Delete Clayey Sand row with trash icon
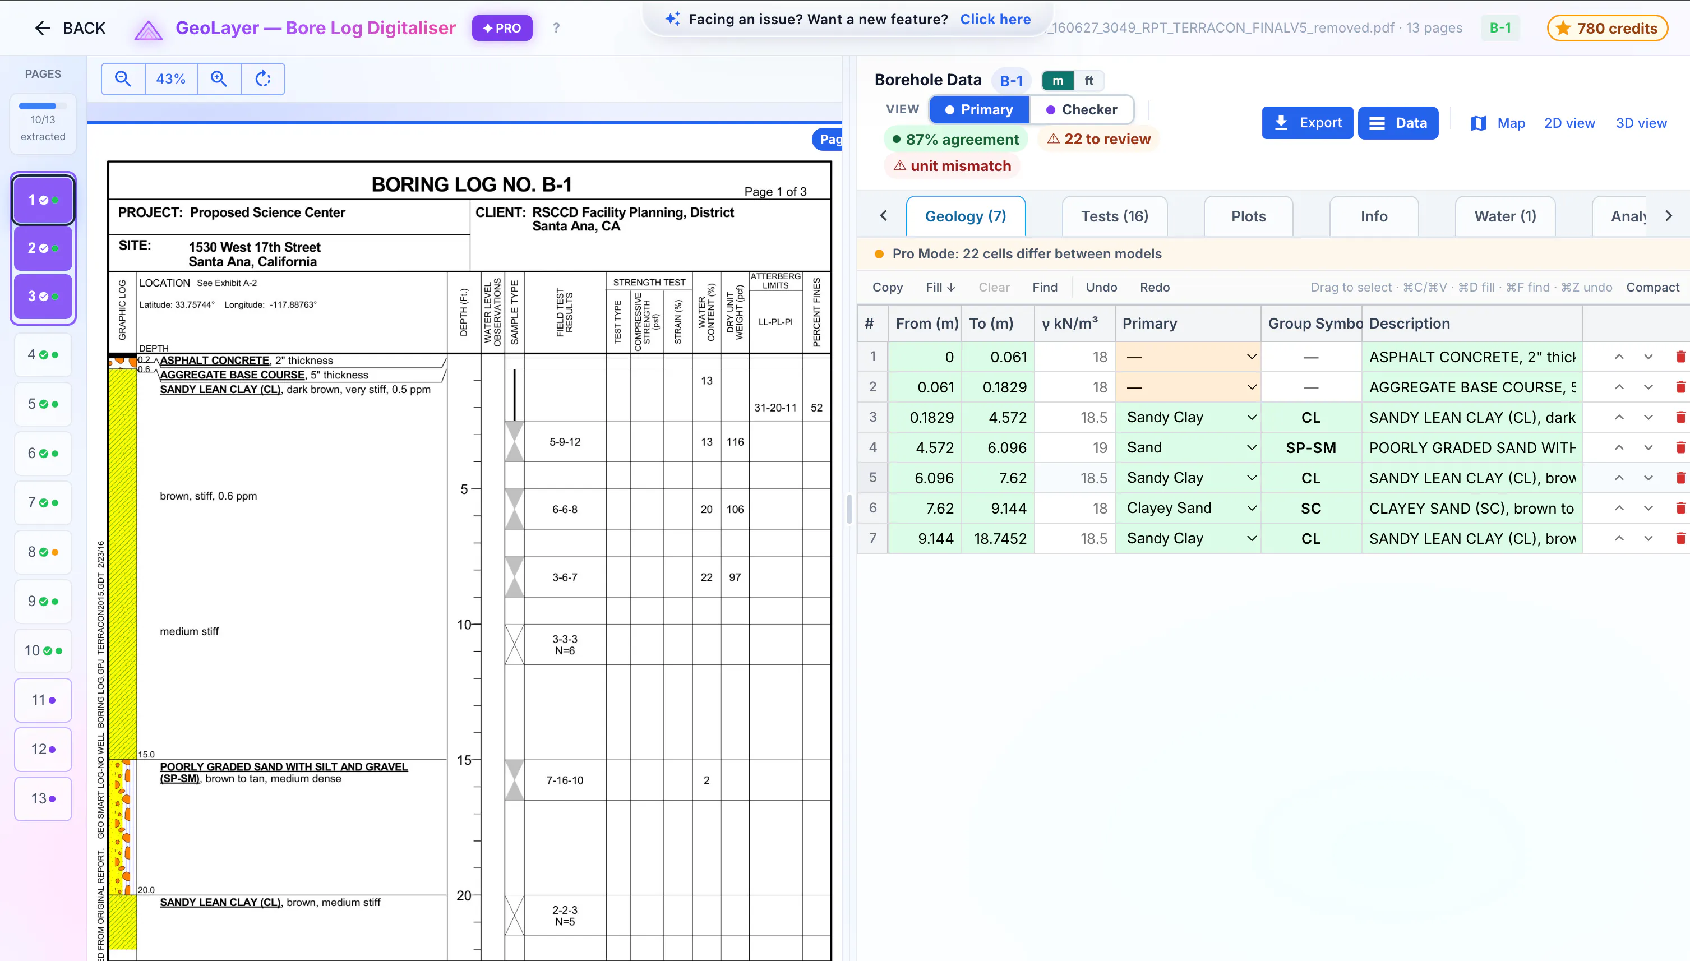The width and height of the screenshot is (1690, 961). (1680, 508)
